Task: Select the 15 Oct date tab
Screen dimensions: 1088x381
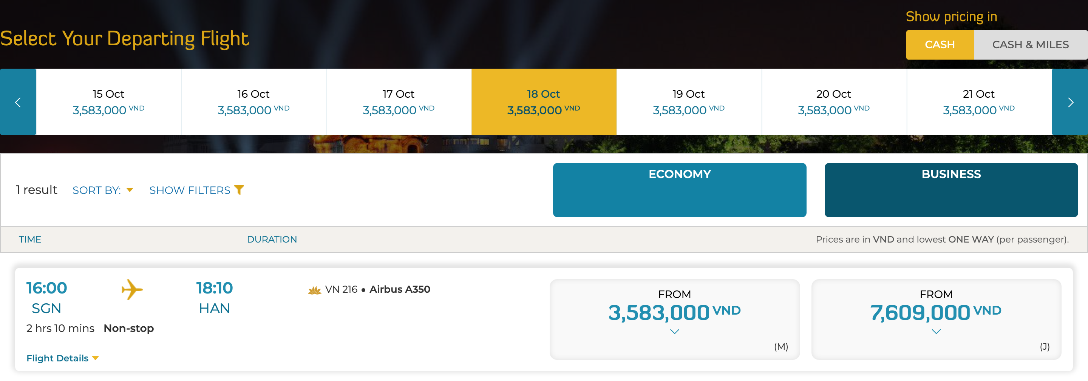Action: [x=108, y=102]
